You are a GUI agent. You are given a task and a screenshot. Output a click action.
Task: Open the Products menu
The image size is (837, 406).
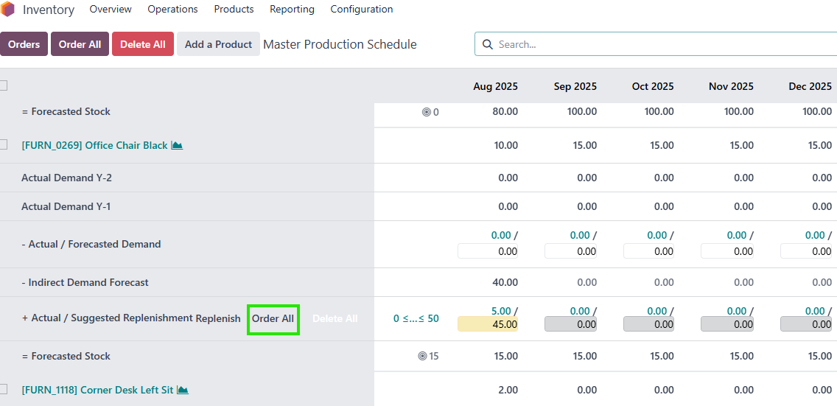coord(234,10)
